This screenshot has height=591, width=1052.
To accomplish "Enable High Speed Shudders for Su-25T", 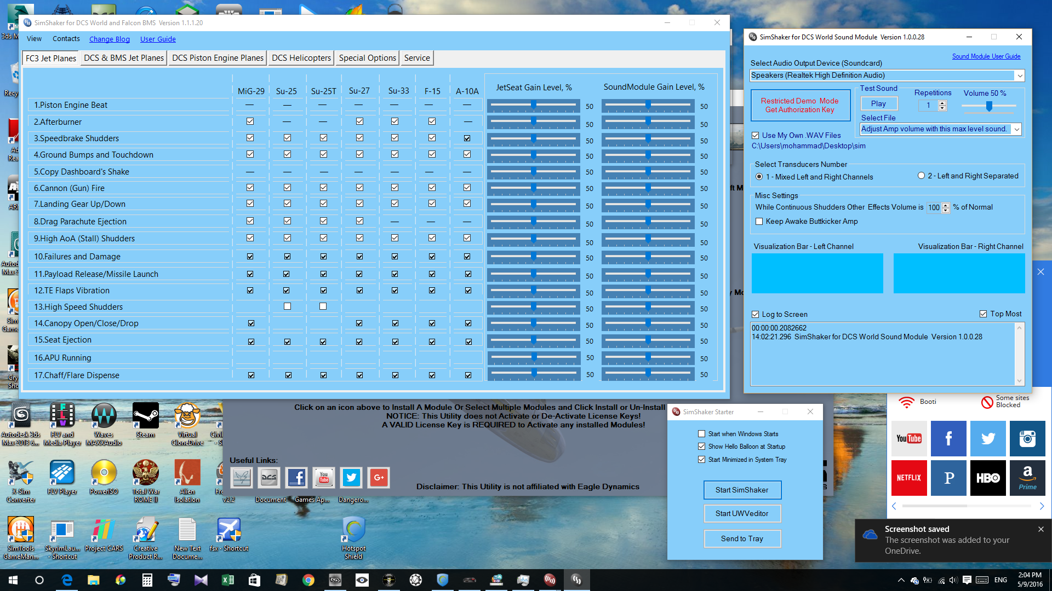I will [x=323, y=306].
